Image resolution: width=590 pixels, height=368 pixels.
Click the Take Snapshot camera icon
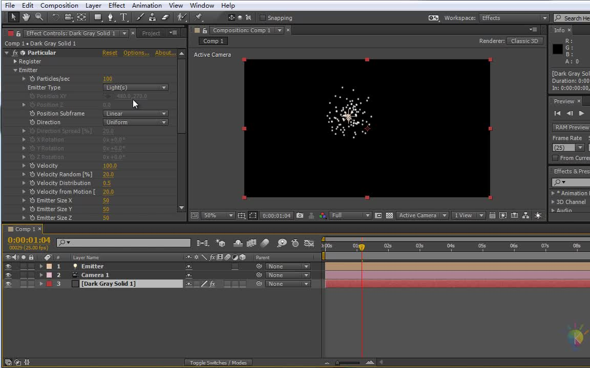click(300, 216)
